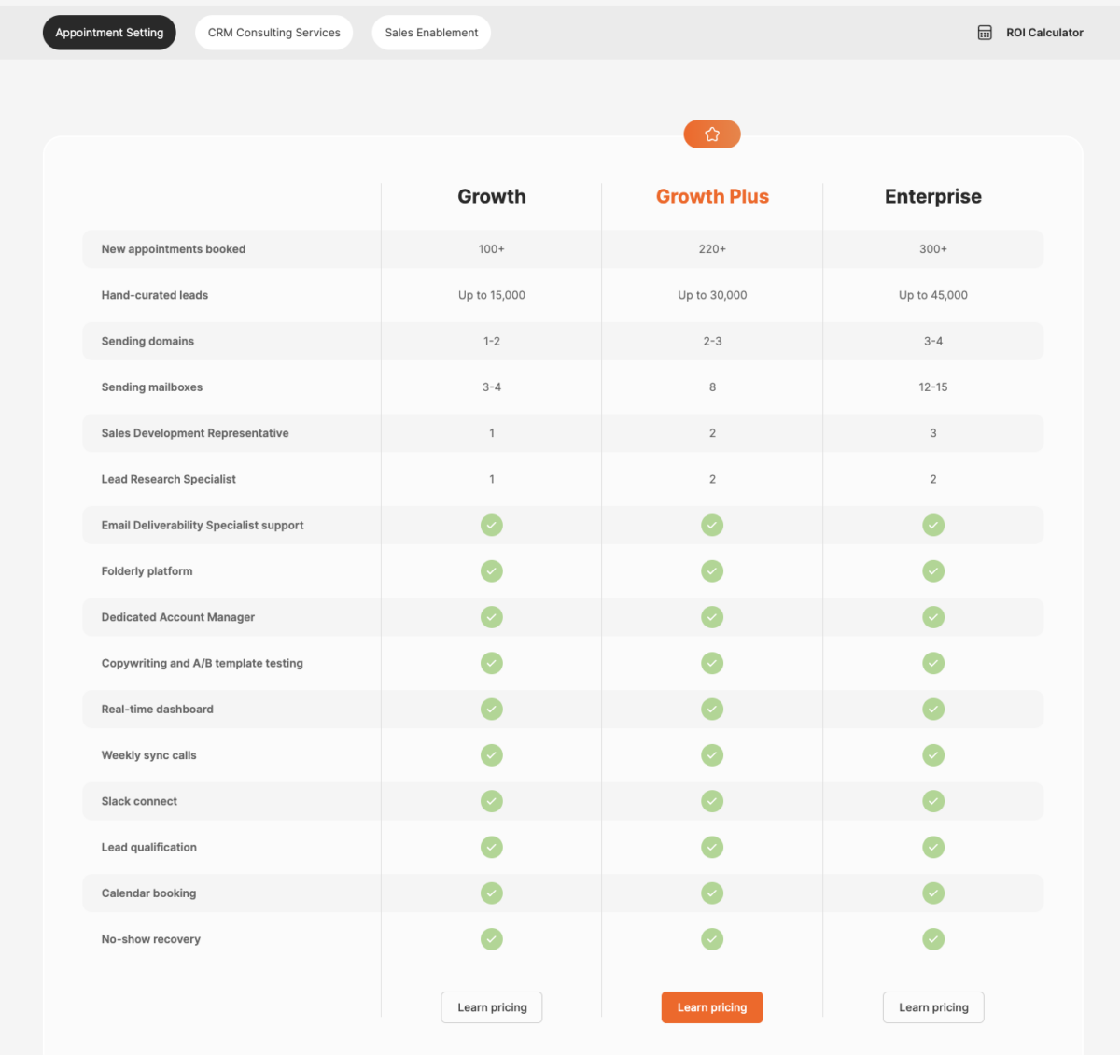Screen dimensions: 1120x1055
Task: Open the ROI Calculator link
Action: 1043,33
